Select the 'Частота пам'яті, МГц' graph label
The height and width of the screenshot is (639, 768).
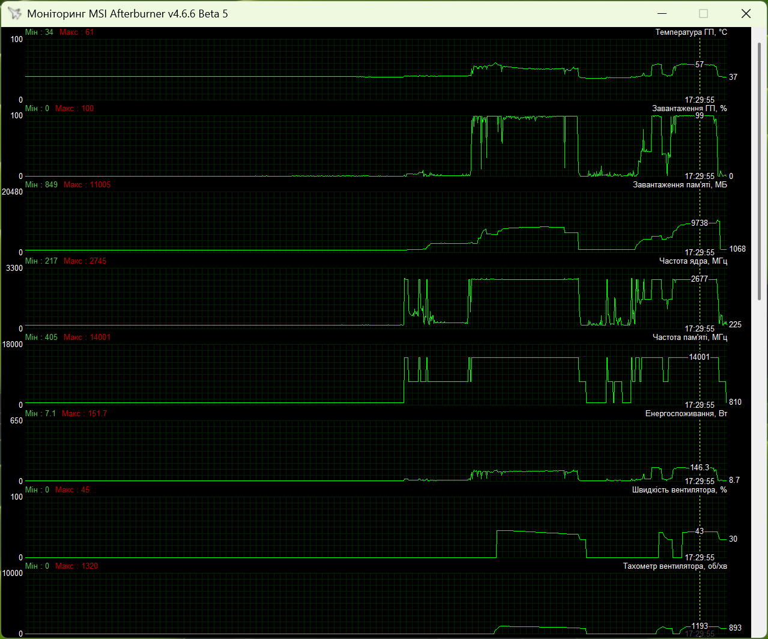click(x=690, y=338)
